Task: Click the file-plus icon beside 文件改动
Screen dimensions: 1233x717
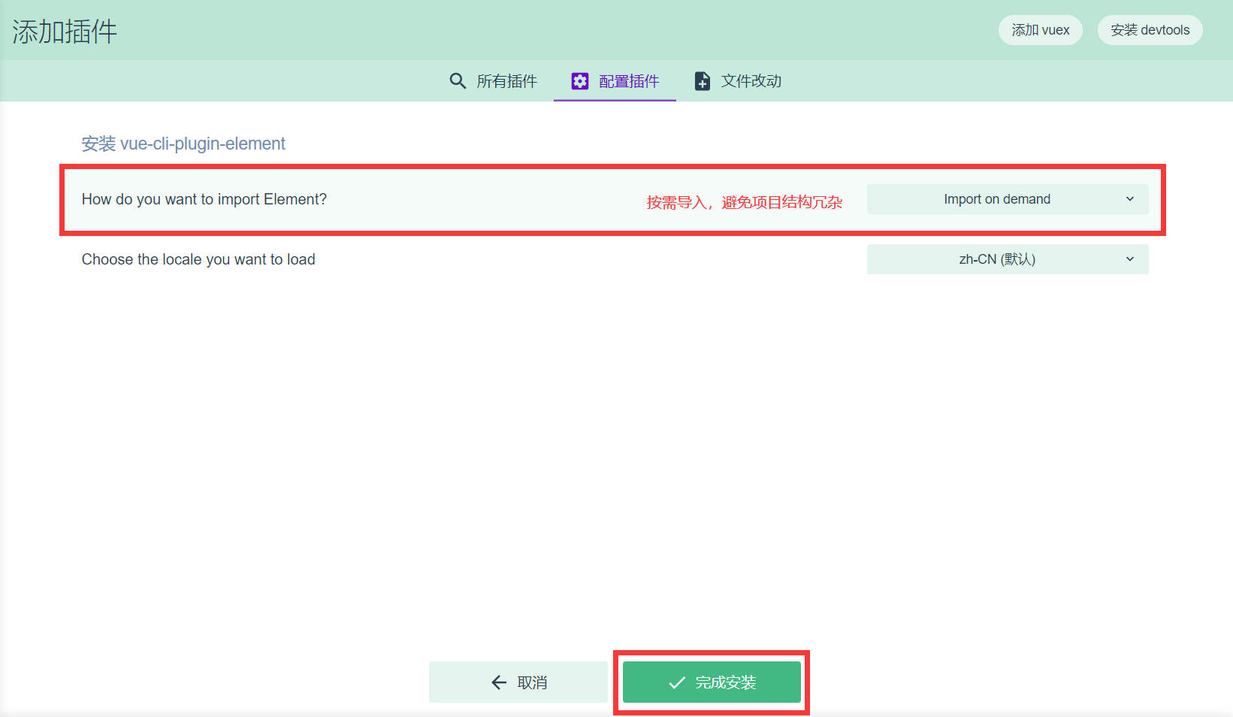Action: (703, 81)
